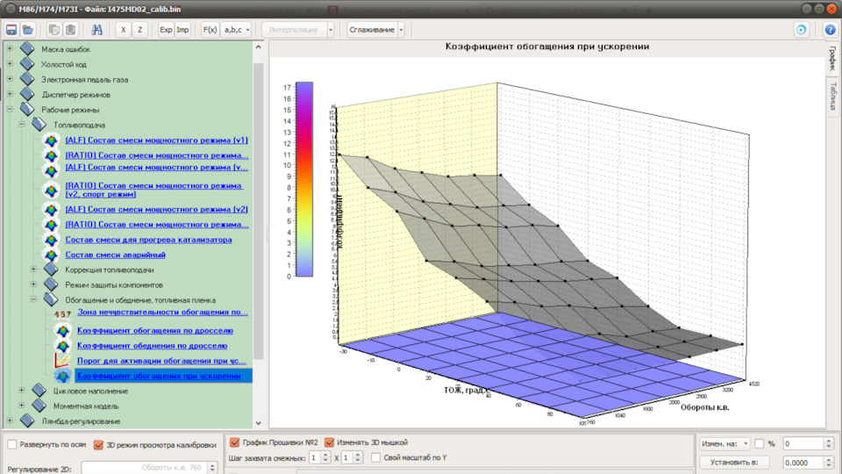Viewport: 842px width, 474px height.
Task: Toggle Изменять 3D мышкой checkbox
Action: [329, 442]
